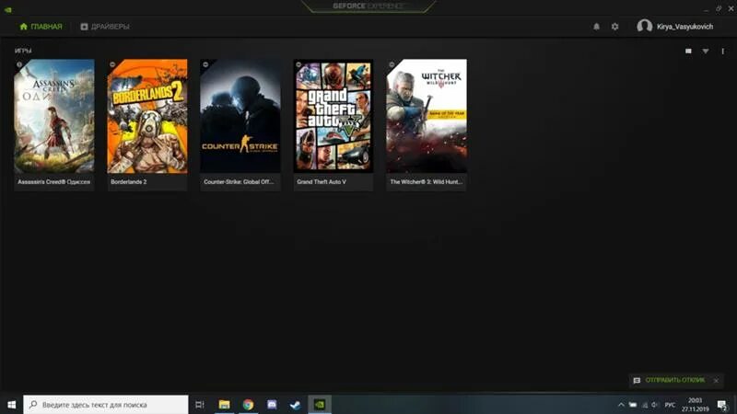Select Grand Theft Auto V cover

[333, 116]
